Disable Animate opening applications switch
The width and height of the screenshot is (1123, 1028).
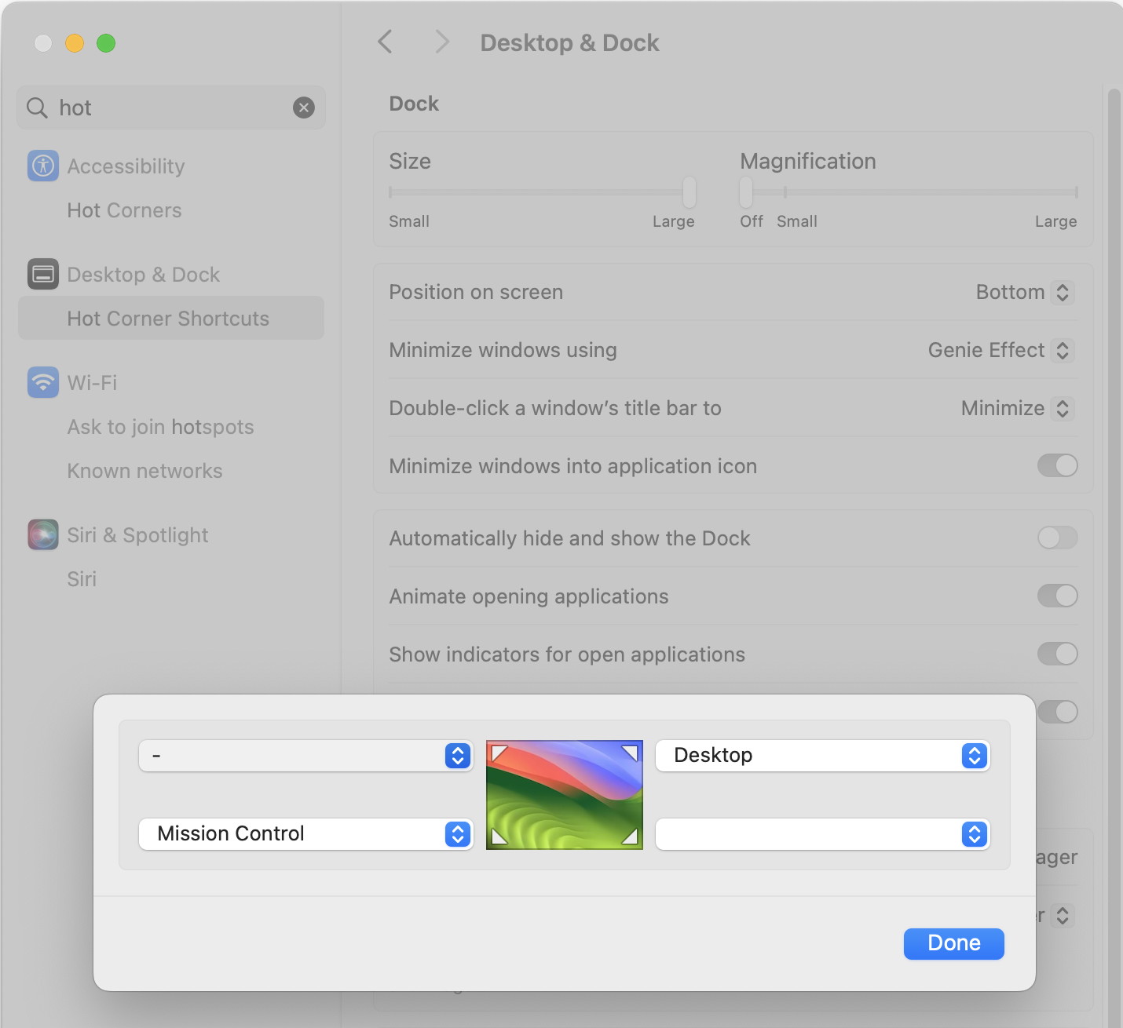pos(1057,596)
